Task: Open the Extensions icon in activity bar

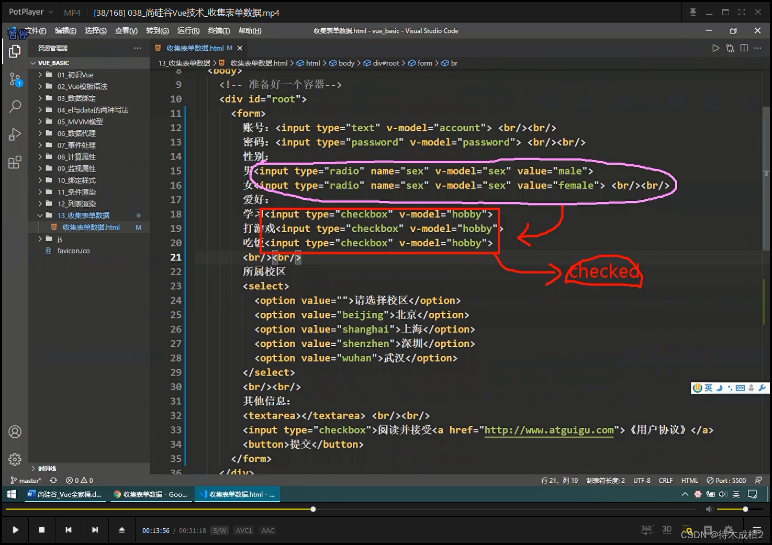Action: pos(15,162)
